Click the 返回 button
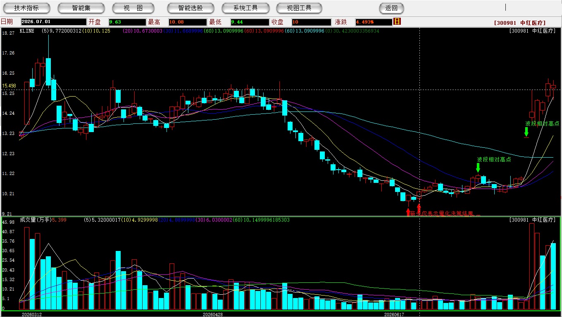The width and height of the screenshot is (562, 317). click(391, 8)
